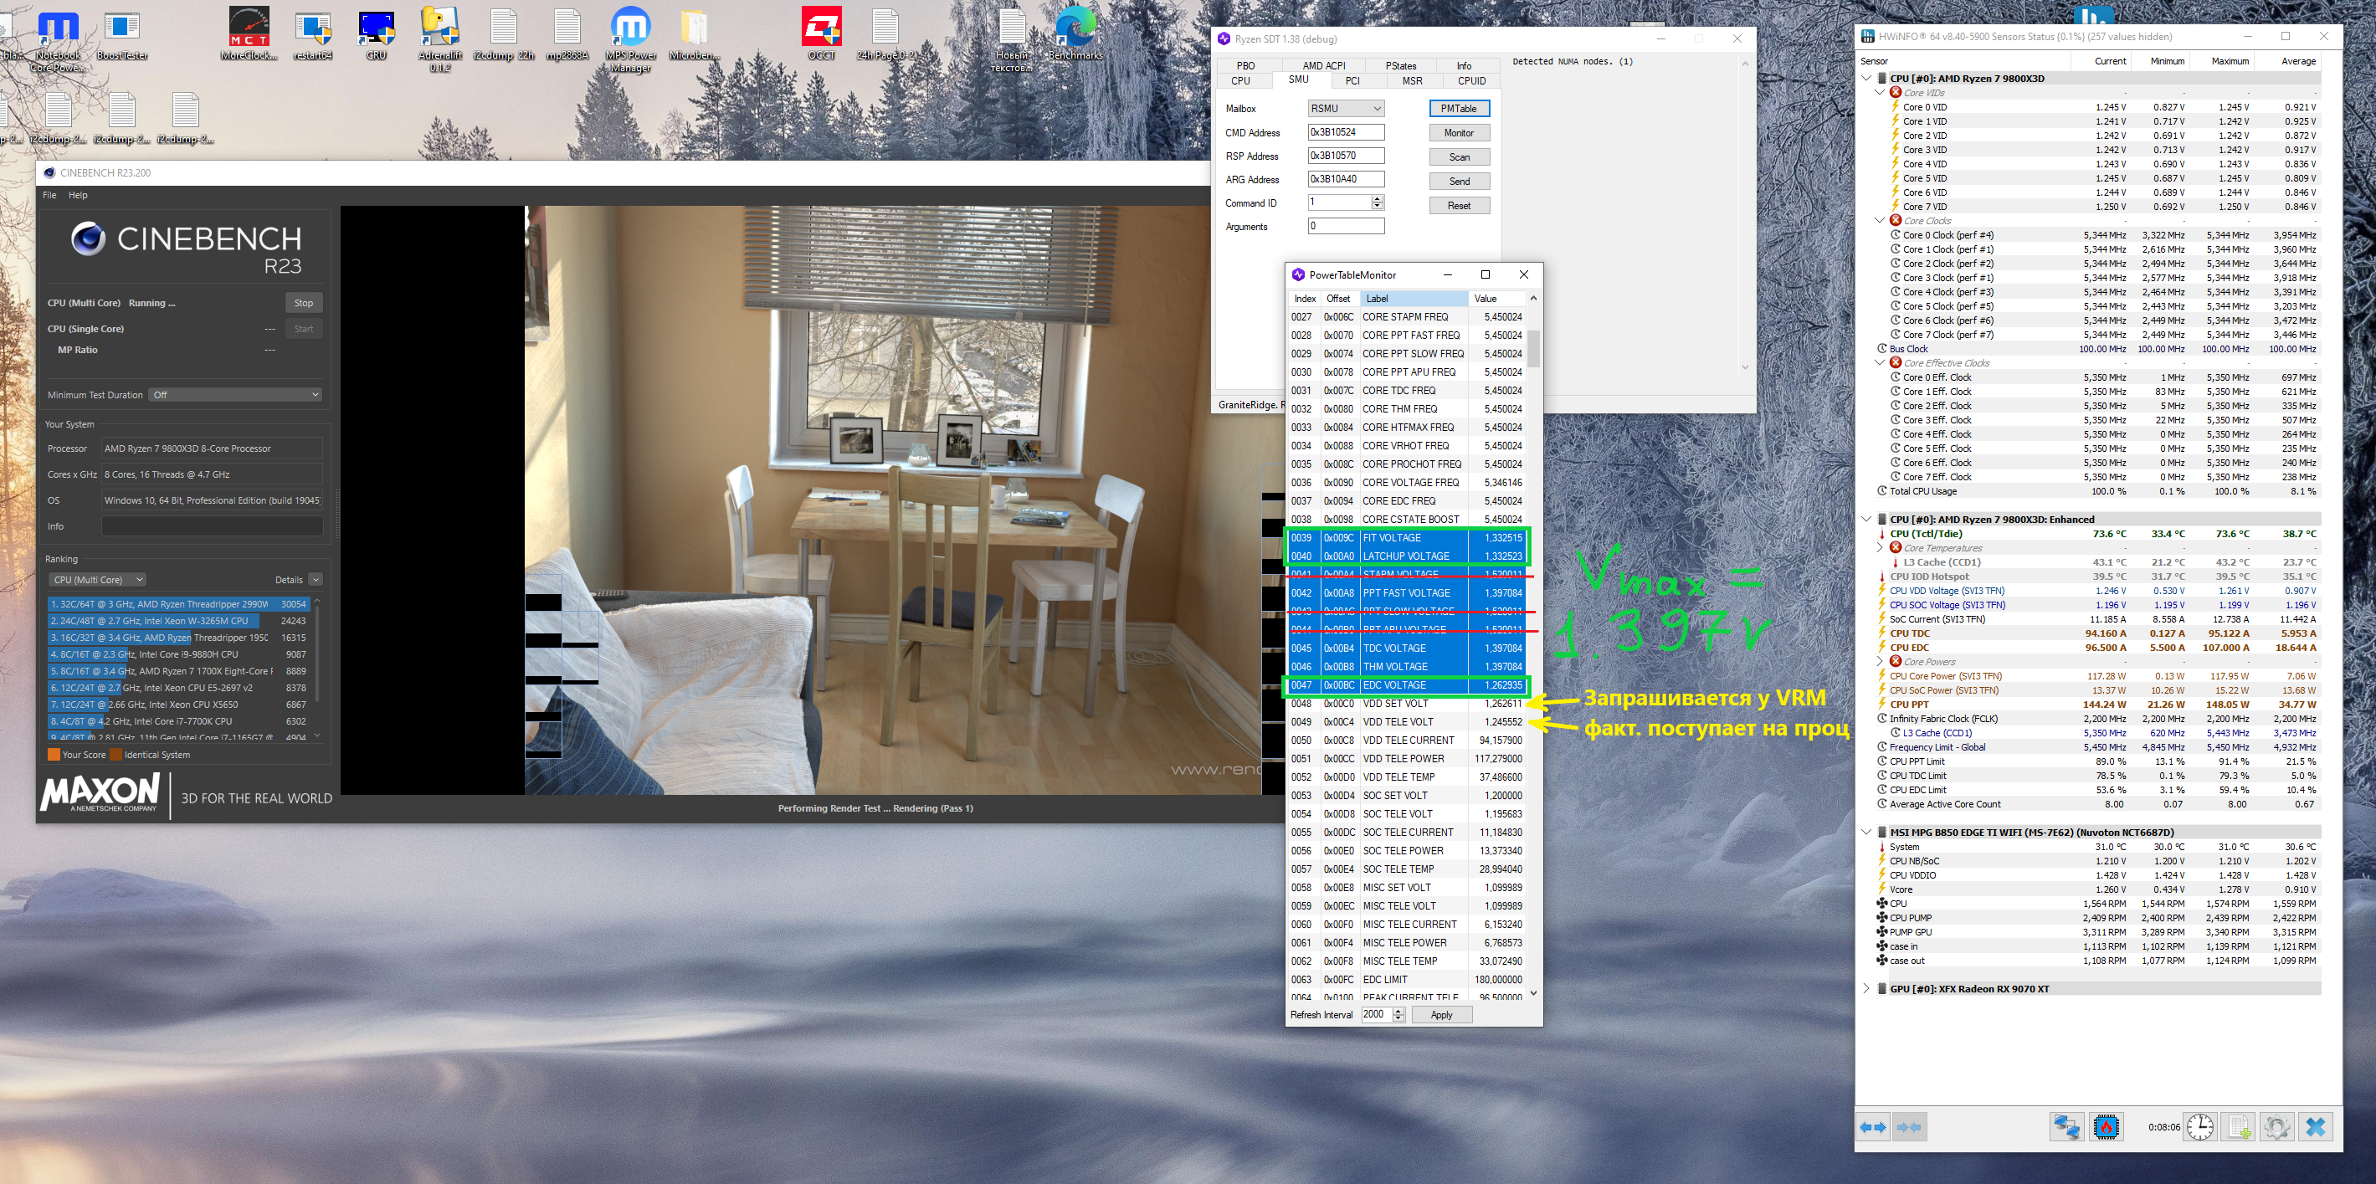Toggle the Core VIDs red X indicator
Image resolution: width=2376 pixels, height=1184 pixels.
[x=1896, y=92]
